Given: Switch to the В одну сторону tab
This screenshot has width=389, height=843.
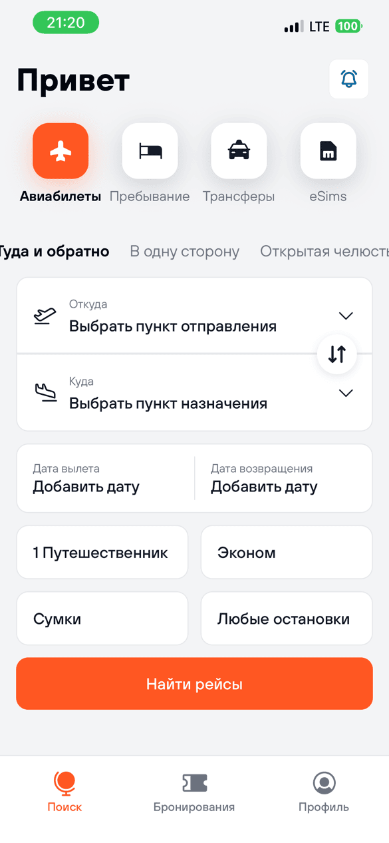Looking at the screenshot, I should pos(184,252).
